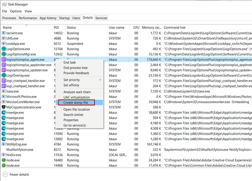Click the mousocoreworker.exe -Embedding command line
This screenshot has width=252, height=181.
coord(207,102)
